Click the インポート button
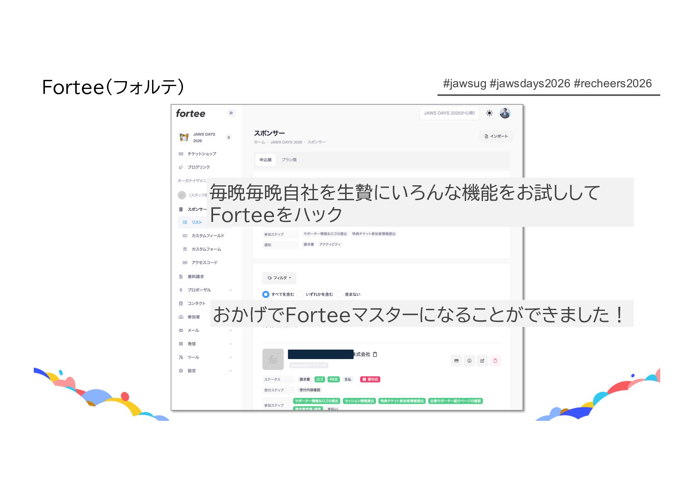694x490 pixels. (496, 136)
